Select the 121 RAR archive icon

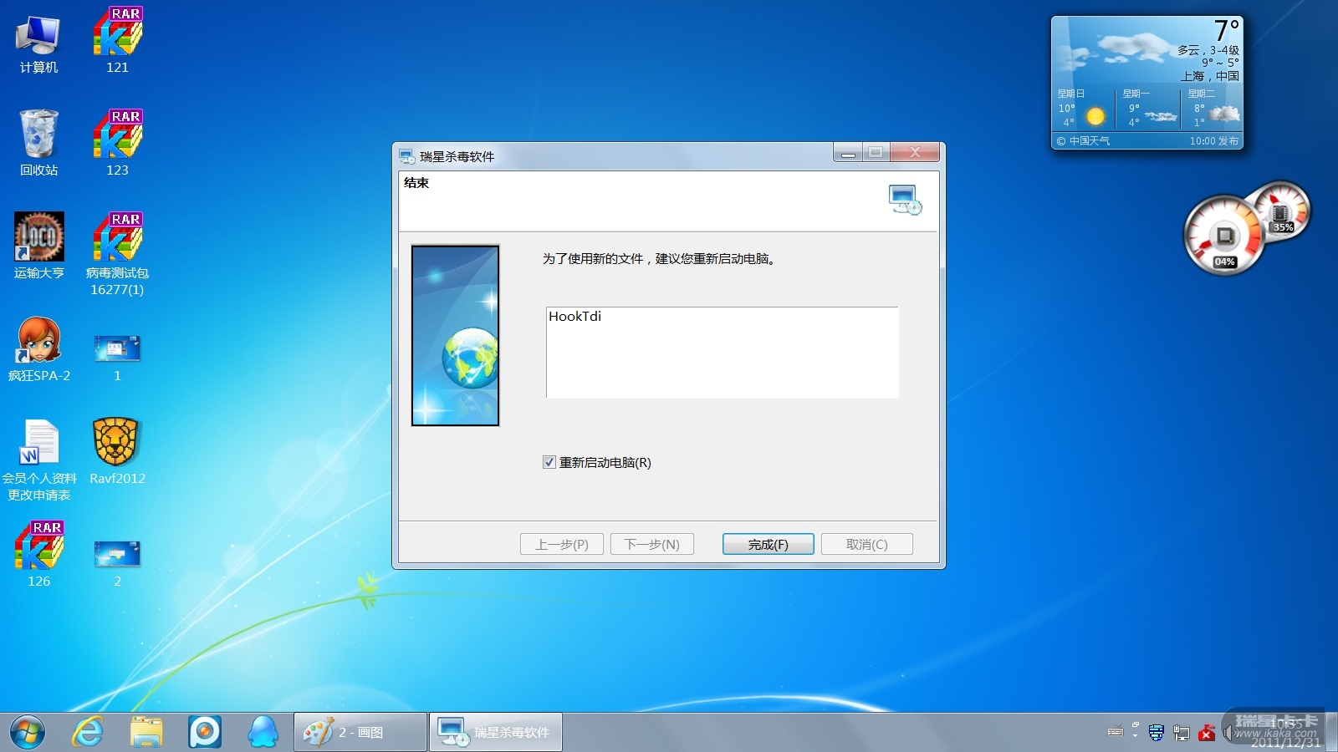coord(117,40)
